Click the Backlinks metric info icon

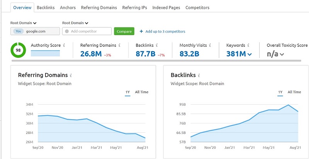coord(157,45)
